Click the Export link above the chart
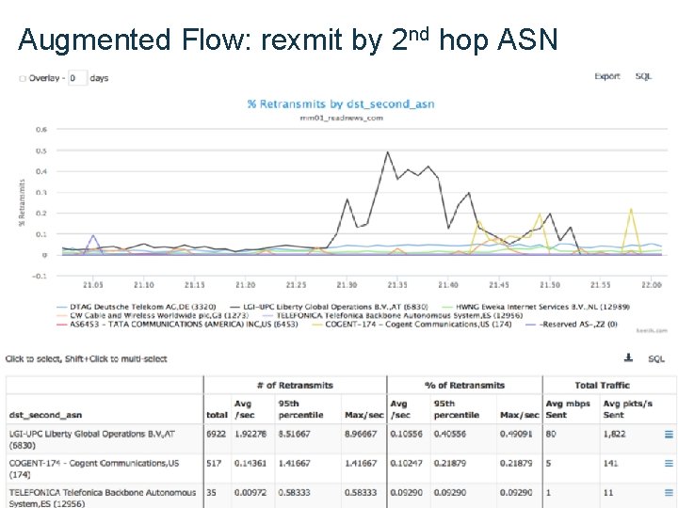Image resolution: width=678 pixels, height=508 pixels. tap(607, 76)
